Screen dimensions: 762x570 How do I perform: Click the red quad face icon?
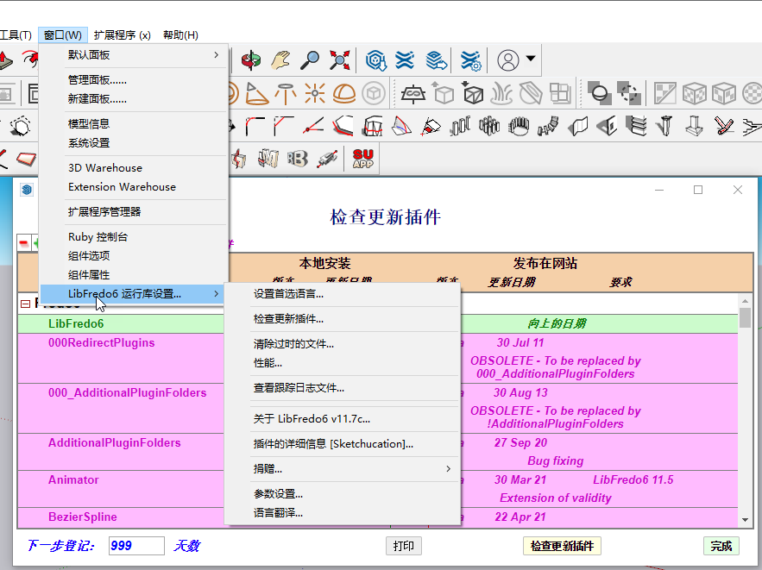coord(26,159)
